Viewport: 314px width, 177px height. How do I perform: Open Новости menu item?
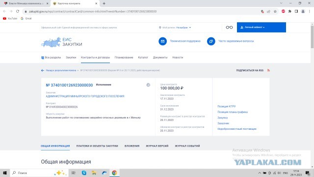[178, 58]
